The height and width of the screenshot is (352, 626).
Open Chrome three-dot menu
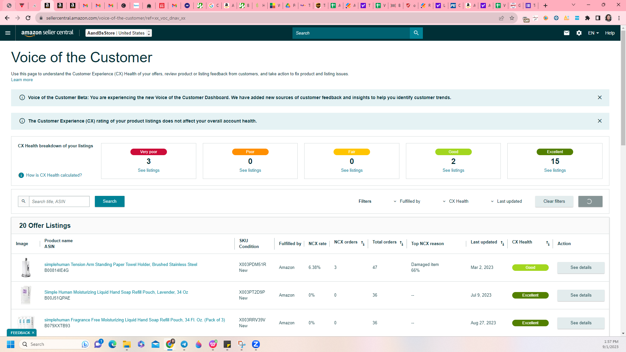619,18
